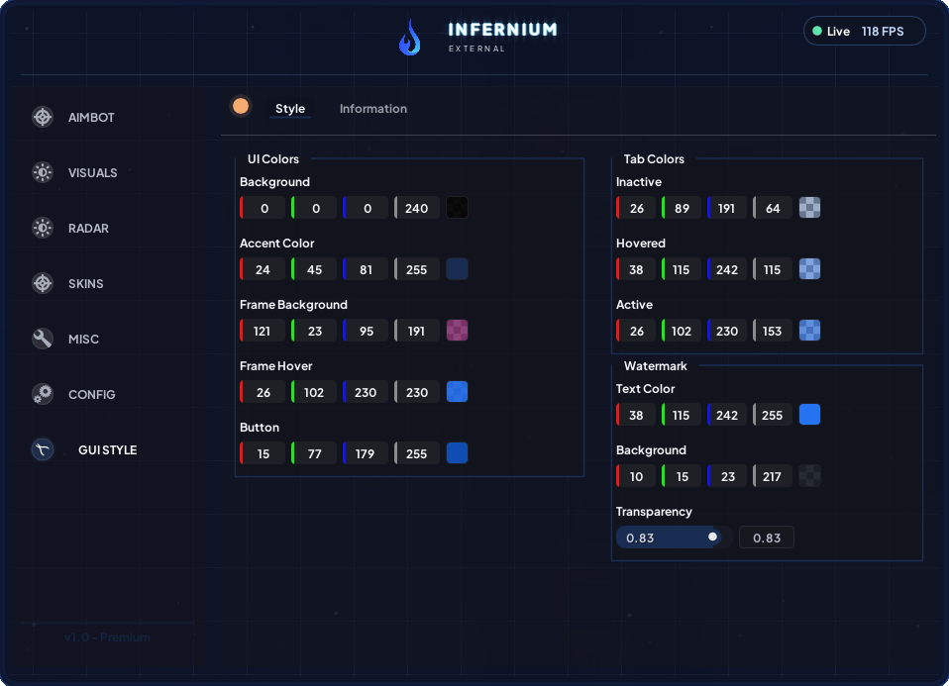
Task: Click Watermark Background blue field 23
Action: coord(726,477)
